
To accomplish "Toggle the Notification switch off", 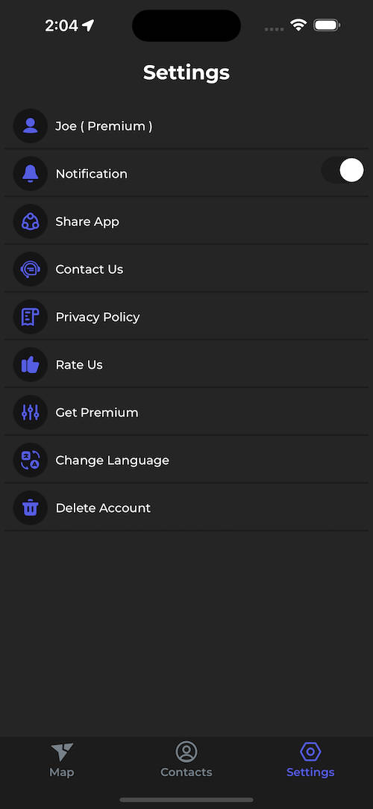I will click(x=343, y=170).
